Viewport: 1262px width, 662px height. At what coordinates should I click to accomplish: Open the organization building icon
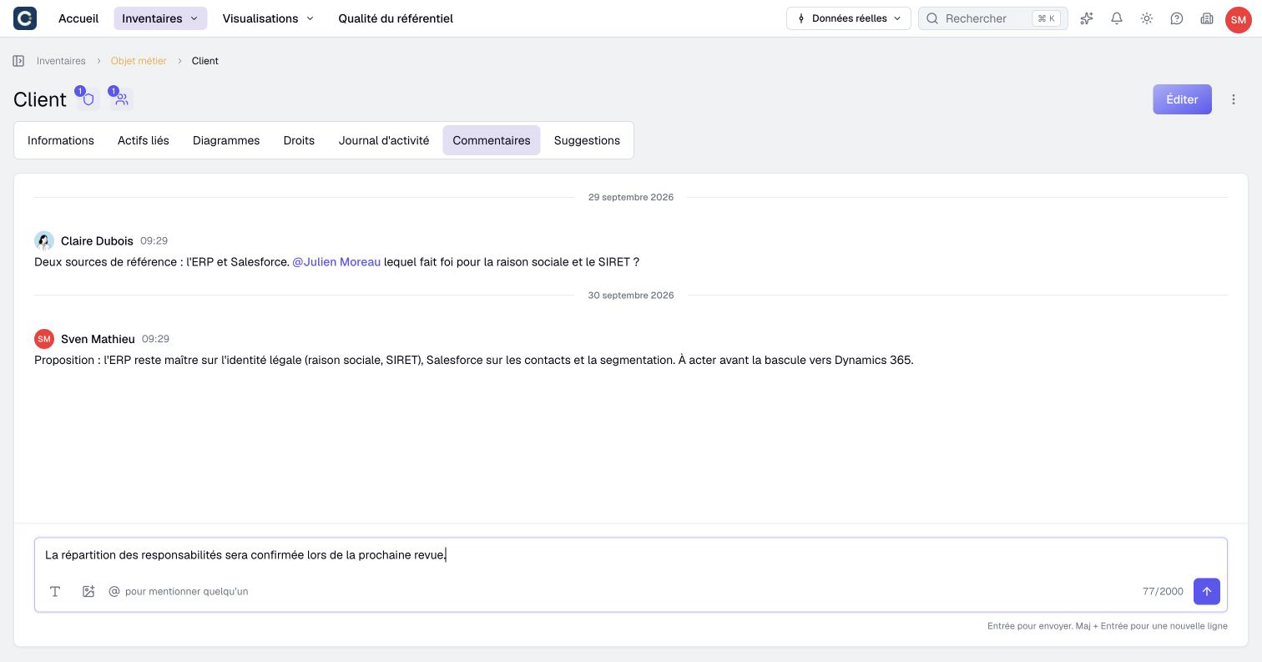coord(1207,18)
